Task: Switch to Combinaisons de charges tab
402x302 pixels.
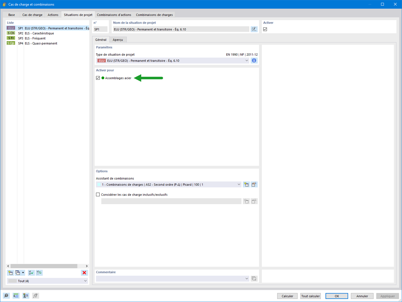Action: pyautogui.click(x=154, y=15)
